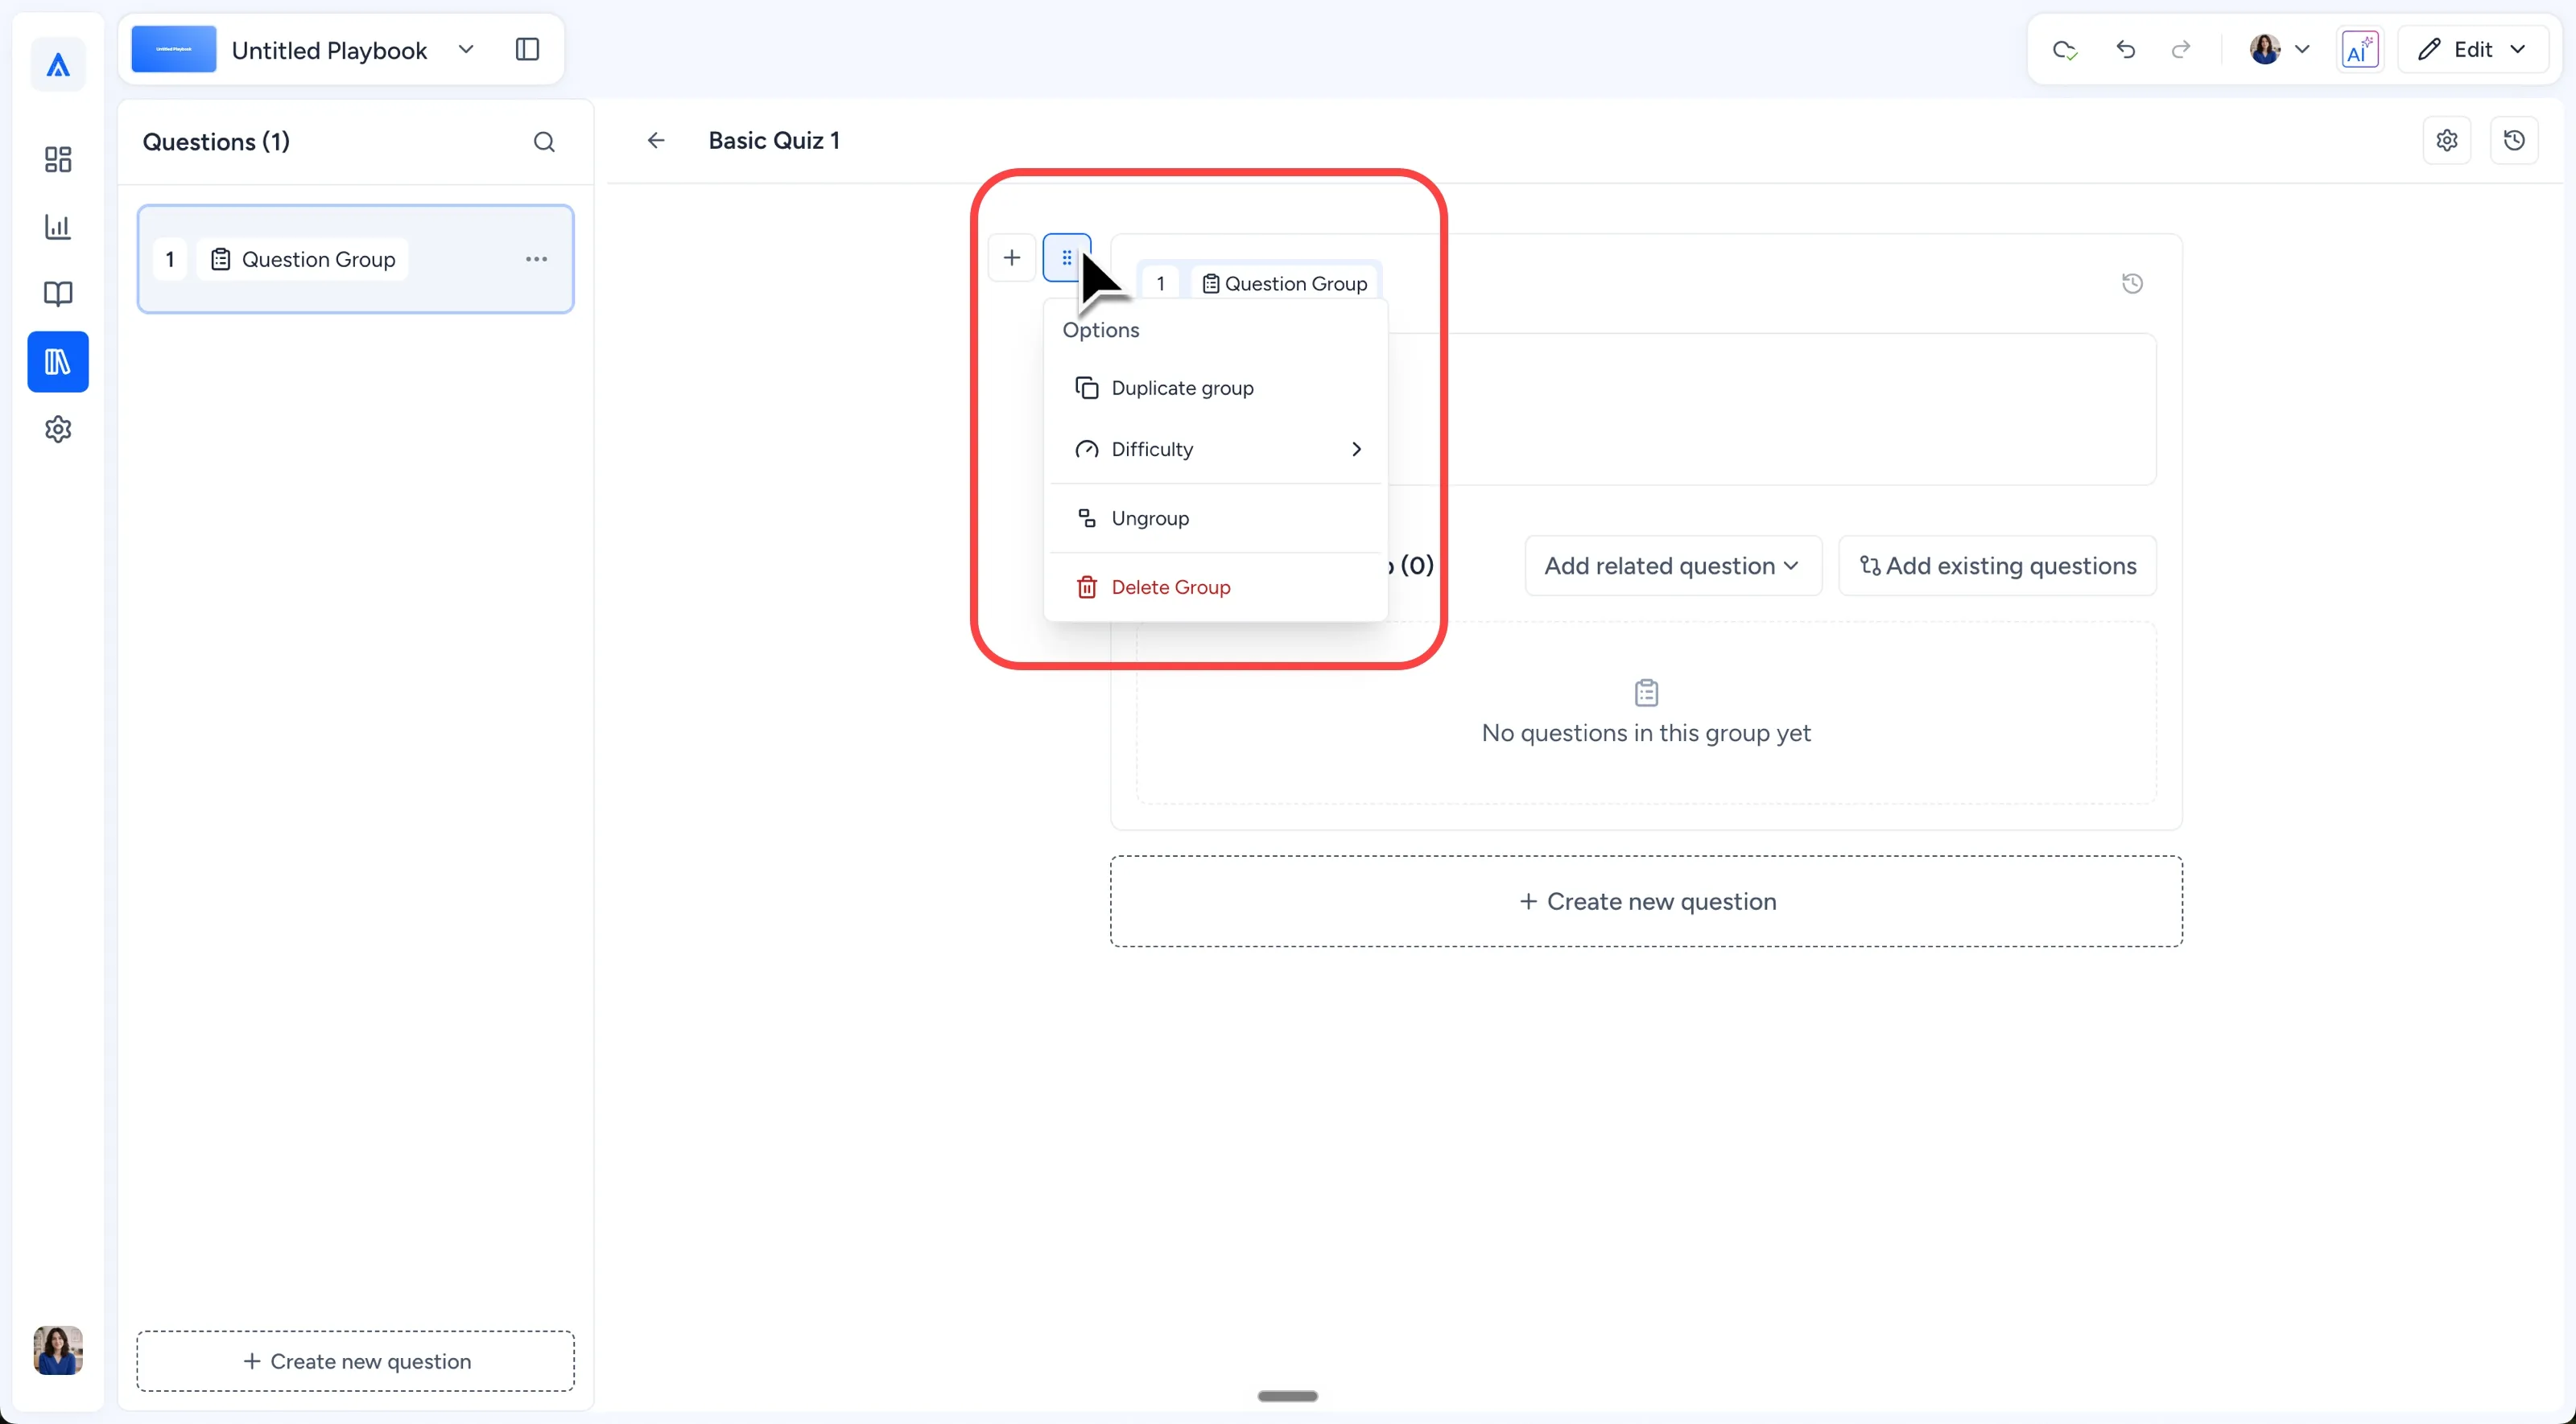This screenshot has width=2576, height=1424.
Task: Open the sidebar settings gear icon
Action: pos(58,430)
